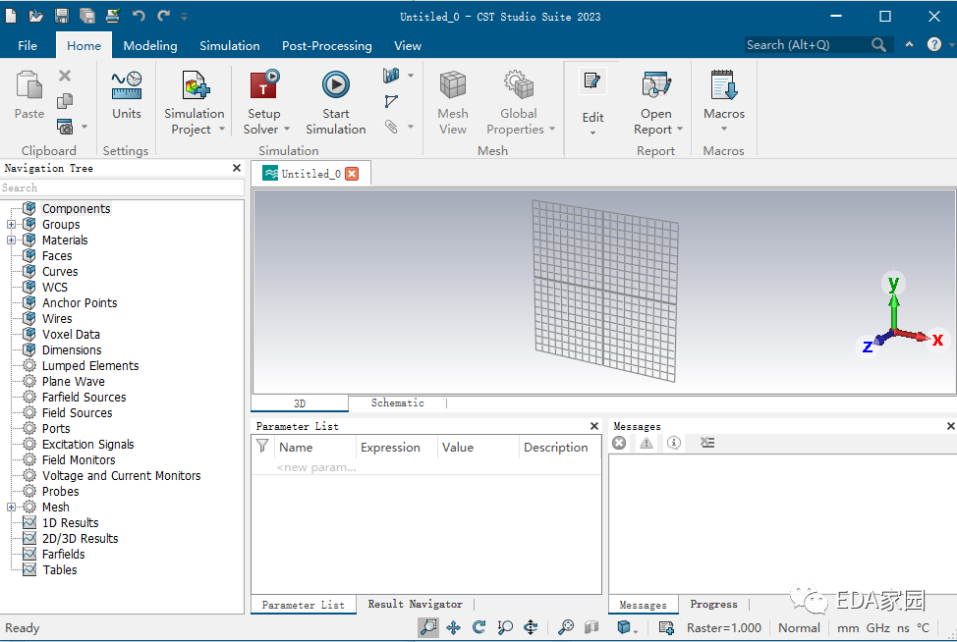
Task: Open the Schematic tab
Action: click(x=396, y=402)
